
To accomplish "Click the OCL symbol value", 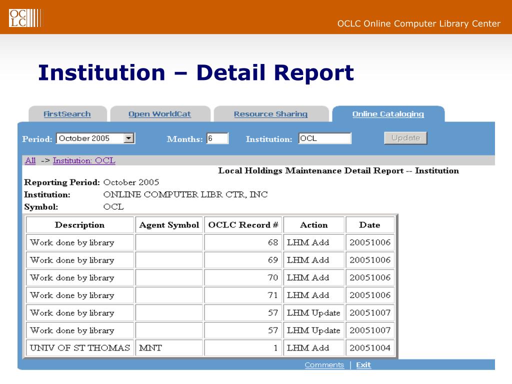I will click(113, 207).
